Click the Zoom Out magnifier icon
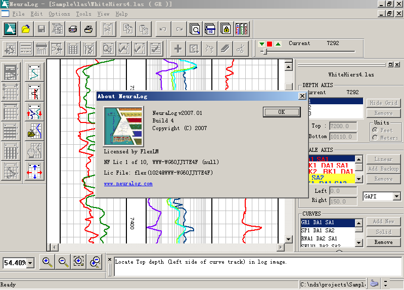Viewport: 404px width, 290px height. click(63, 262)
